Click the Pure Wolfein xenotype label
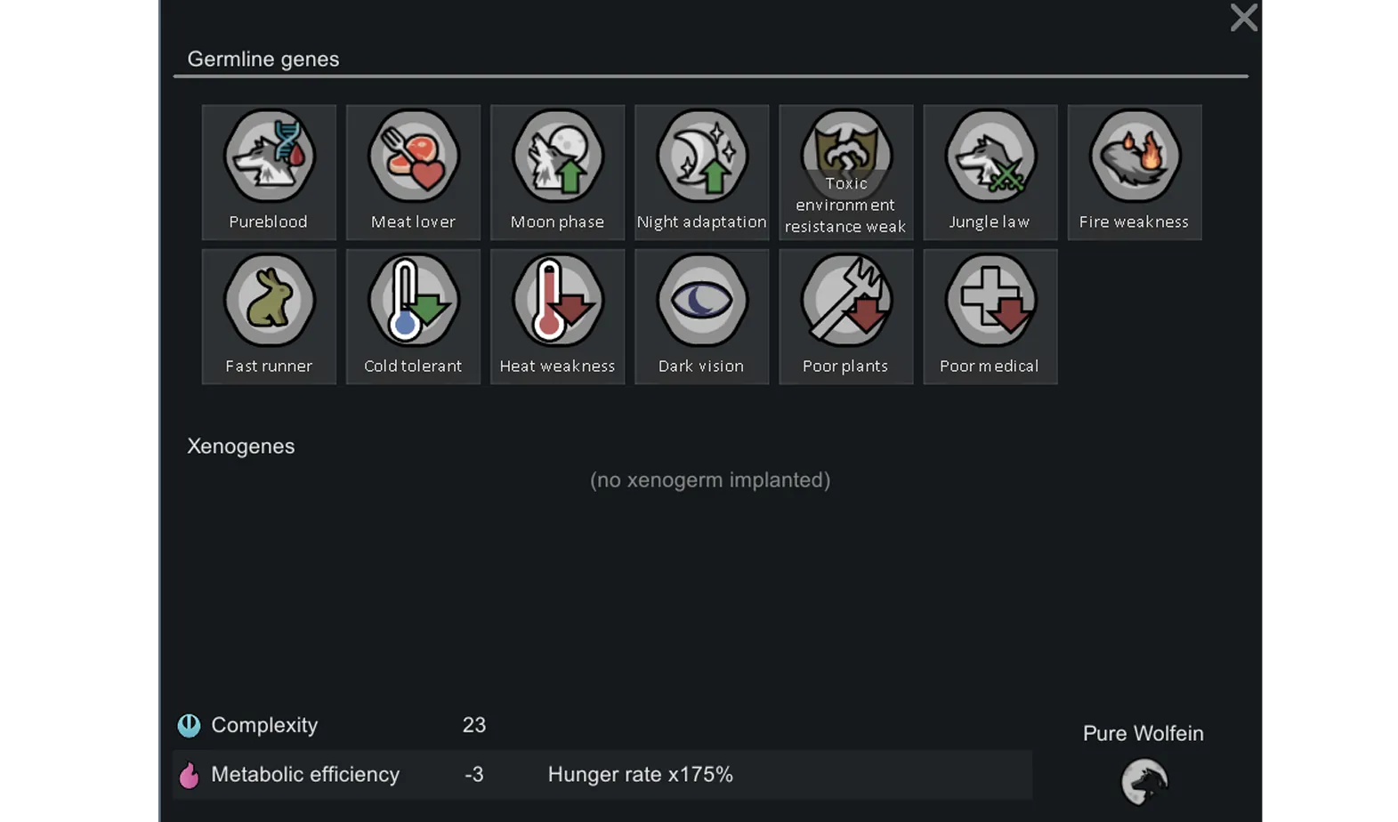This screenshot has height=822, width=1398. click(x=1143, y=734)
